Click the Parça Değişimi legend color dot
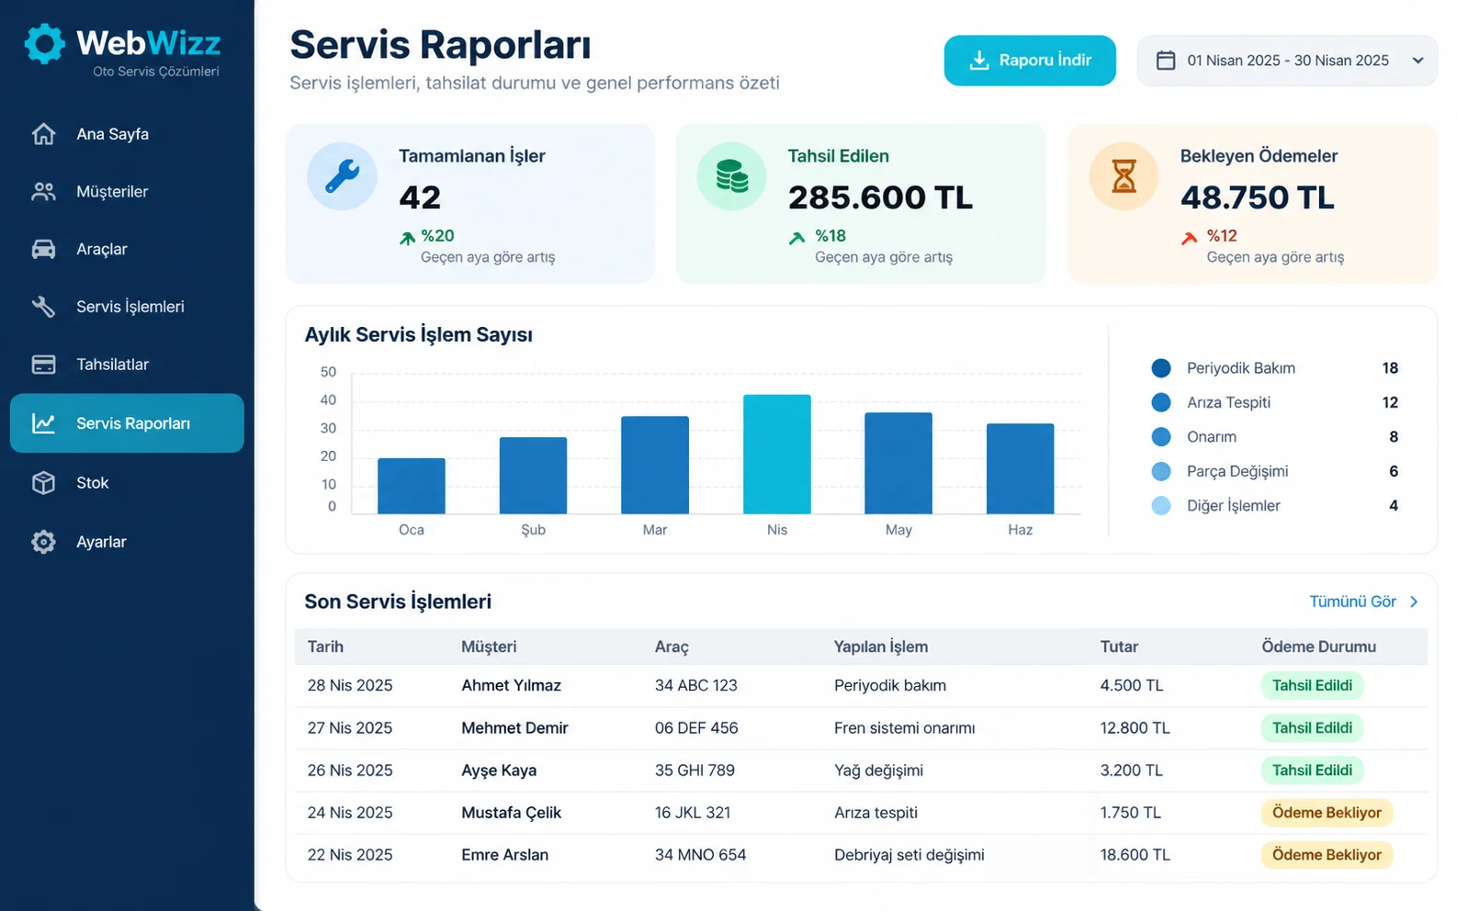This screenshot has width=1457, height=911. coord(1161,471)
